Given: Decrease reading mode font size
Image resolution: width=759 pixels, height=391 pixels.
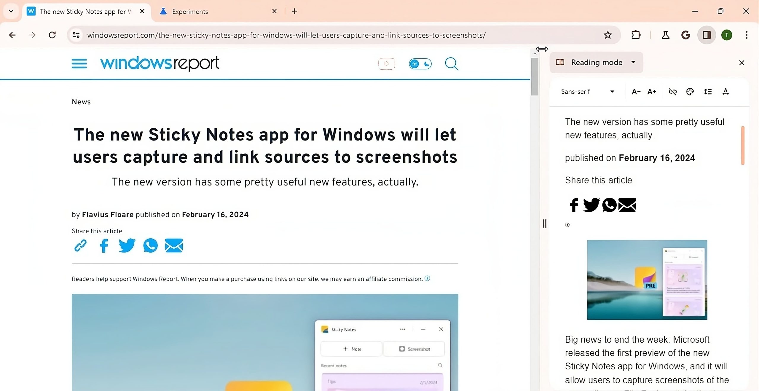Looking at the screenshot, I should click(636, 92).
